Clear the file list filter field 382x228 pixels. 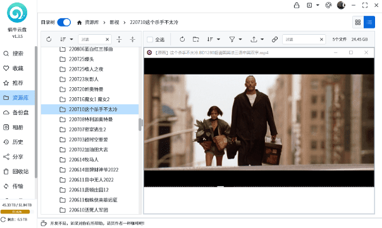point(321,39)
